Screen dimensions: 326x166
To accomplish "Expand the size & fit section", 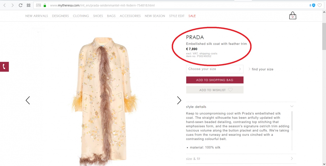I will [x=292, y=159].
